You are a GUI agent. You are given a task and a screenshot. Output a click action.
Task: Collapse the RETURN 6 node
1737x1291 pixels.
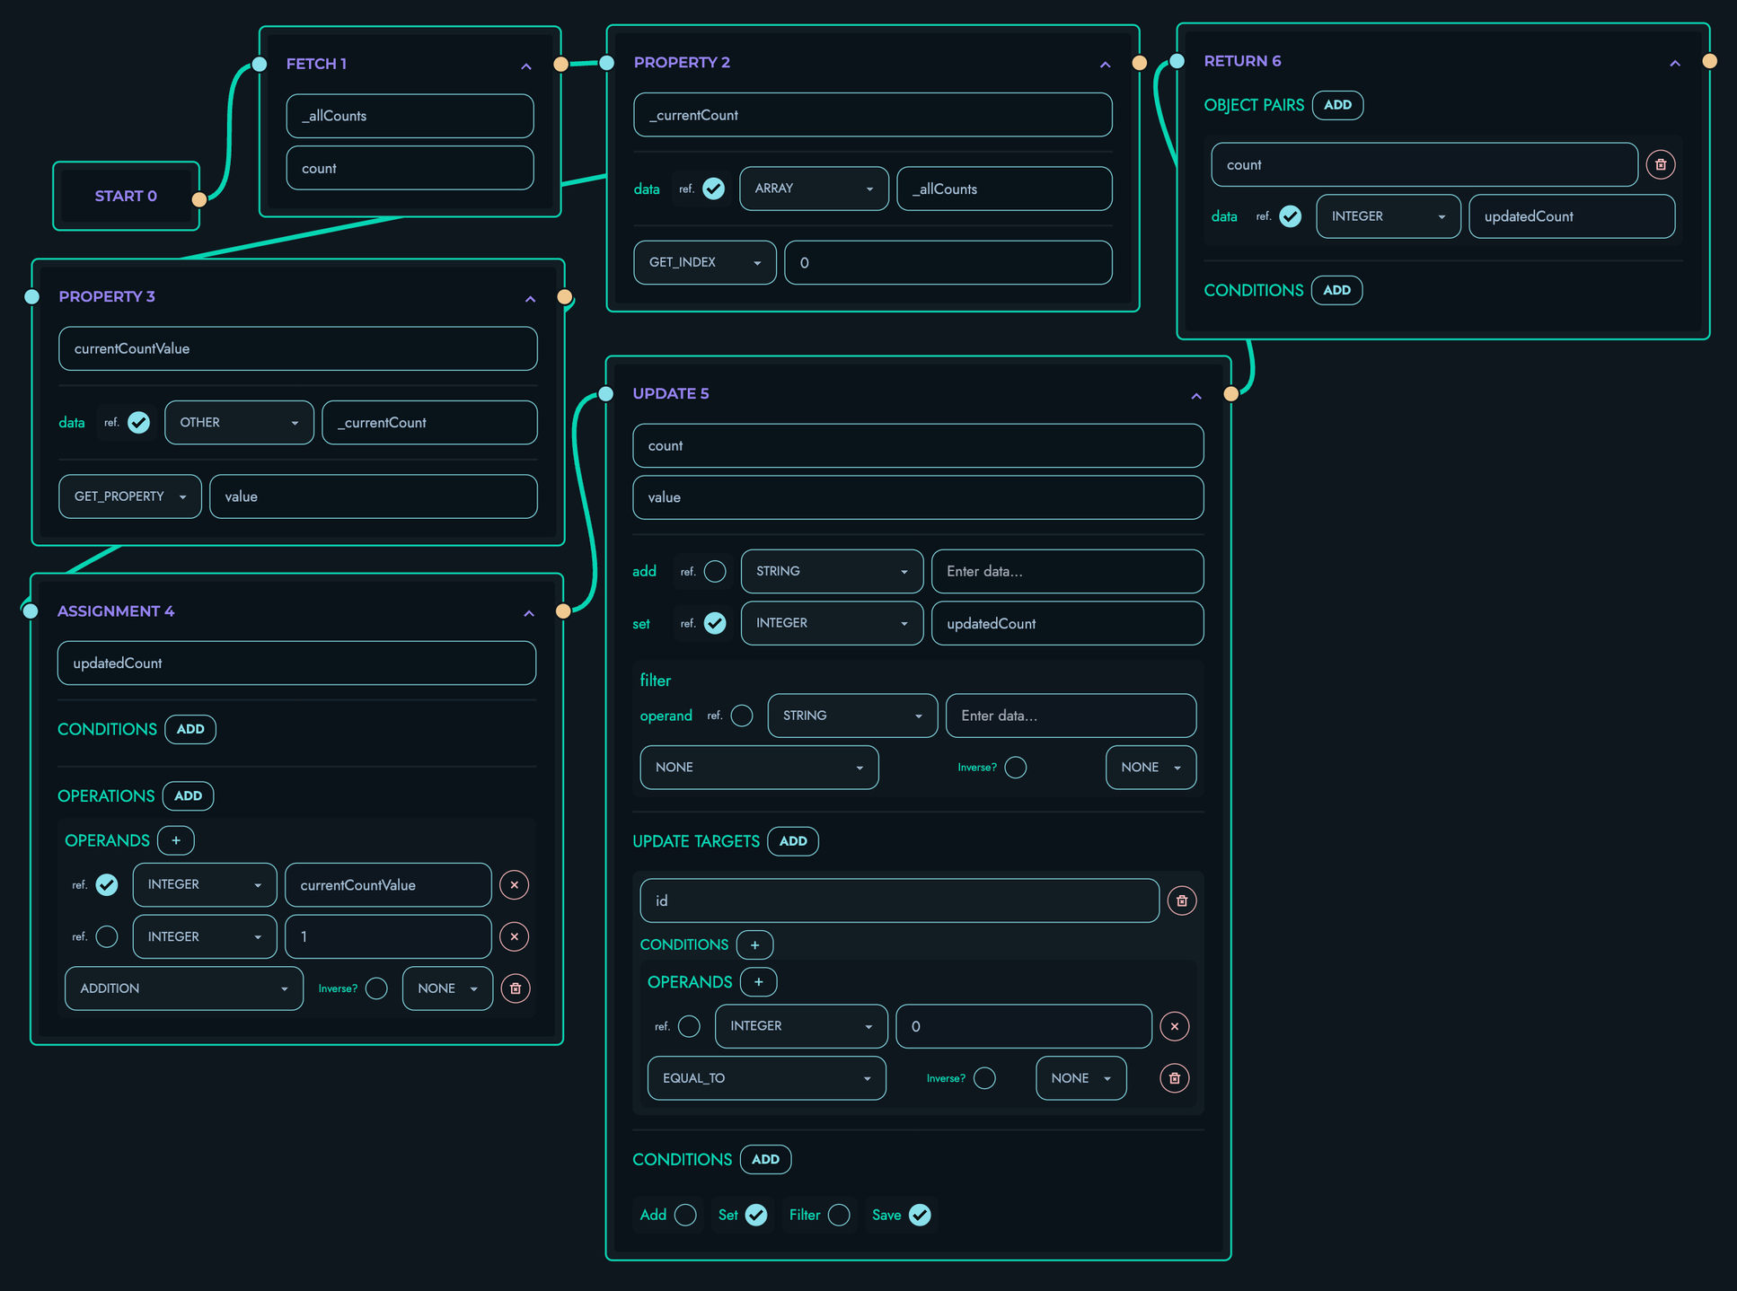pos(1675,64)
